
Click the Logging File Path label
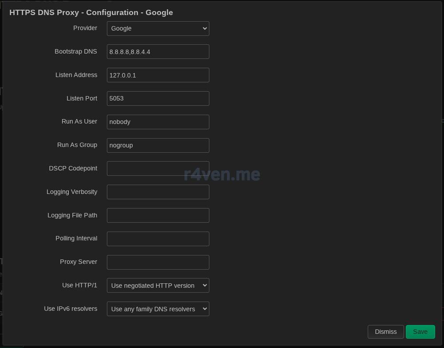pos(72,215)
